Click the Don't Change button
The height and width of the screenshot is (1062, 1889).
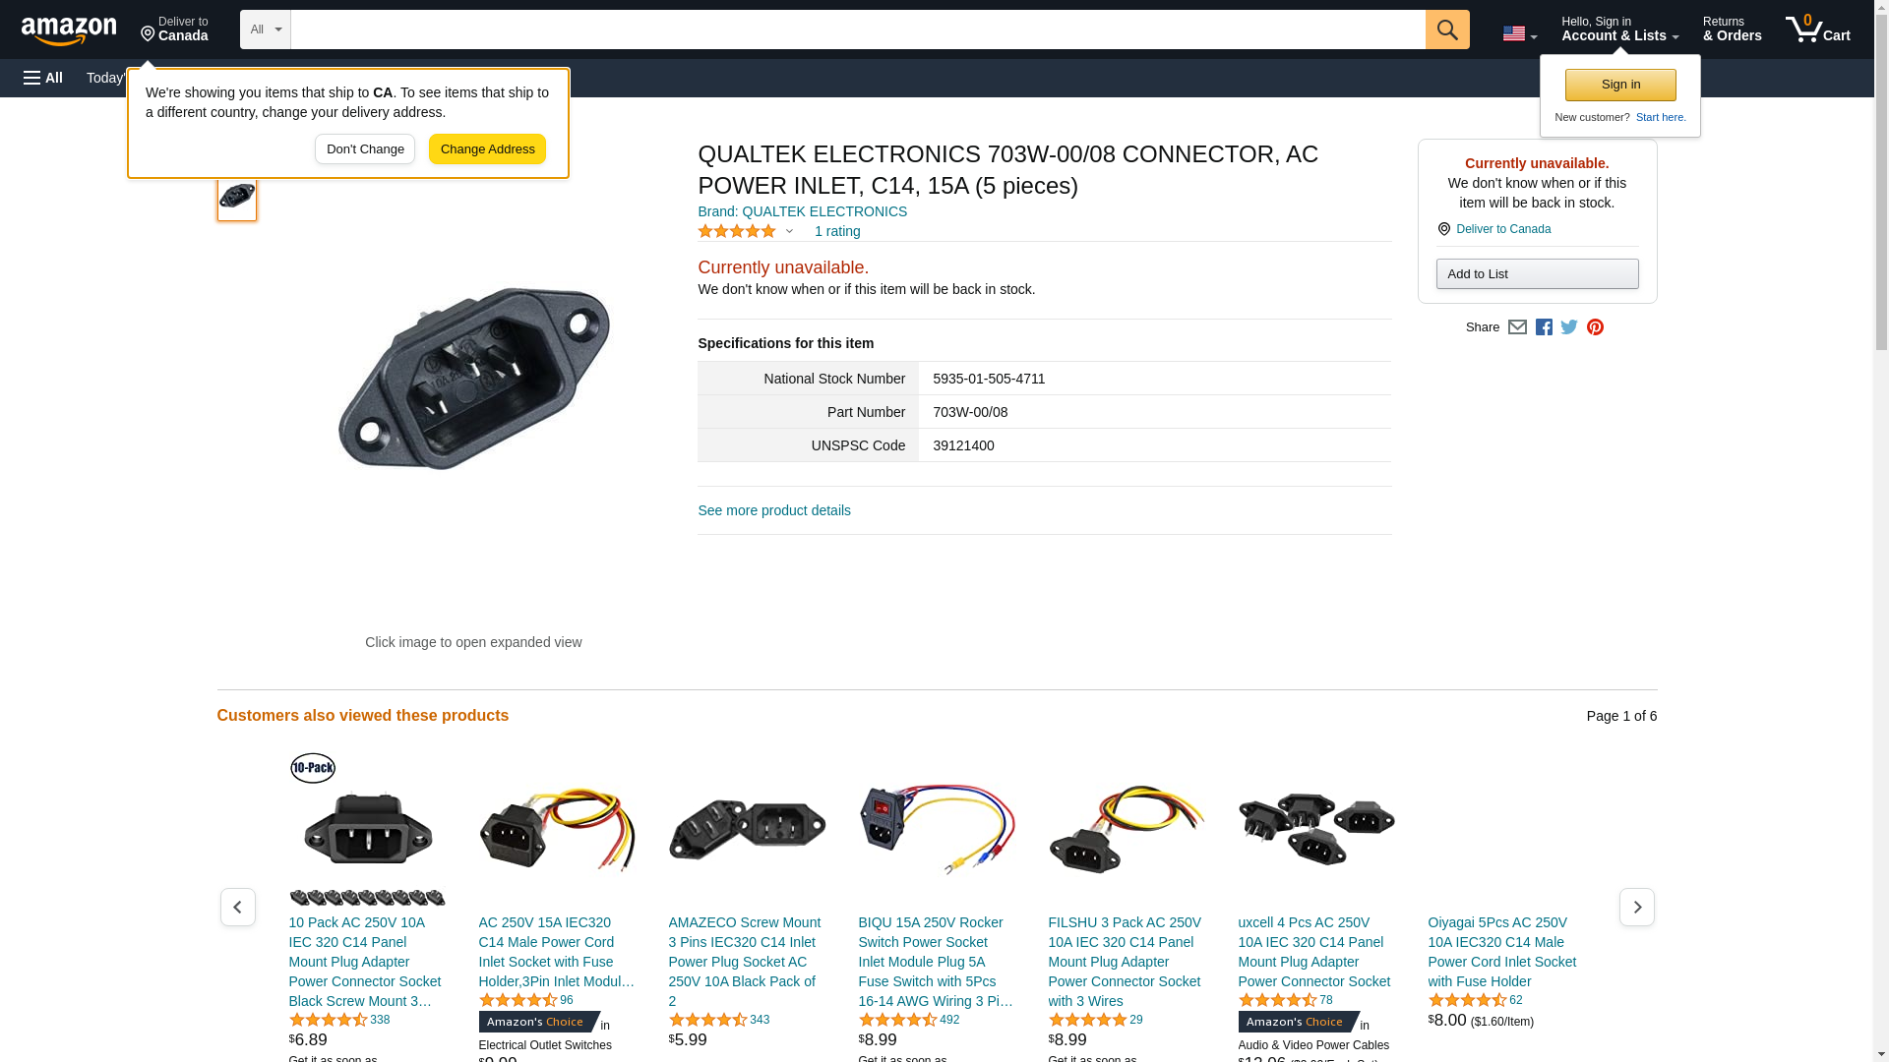coord(365,149)
